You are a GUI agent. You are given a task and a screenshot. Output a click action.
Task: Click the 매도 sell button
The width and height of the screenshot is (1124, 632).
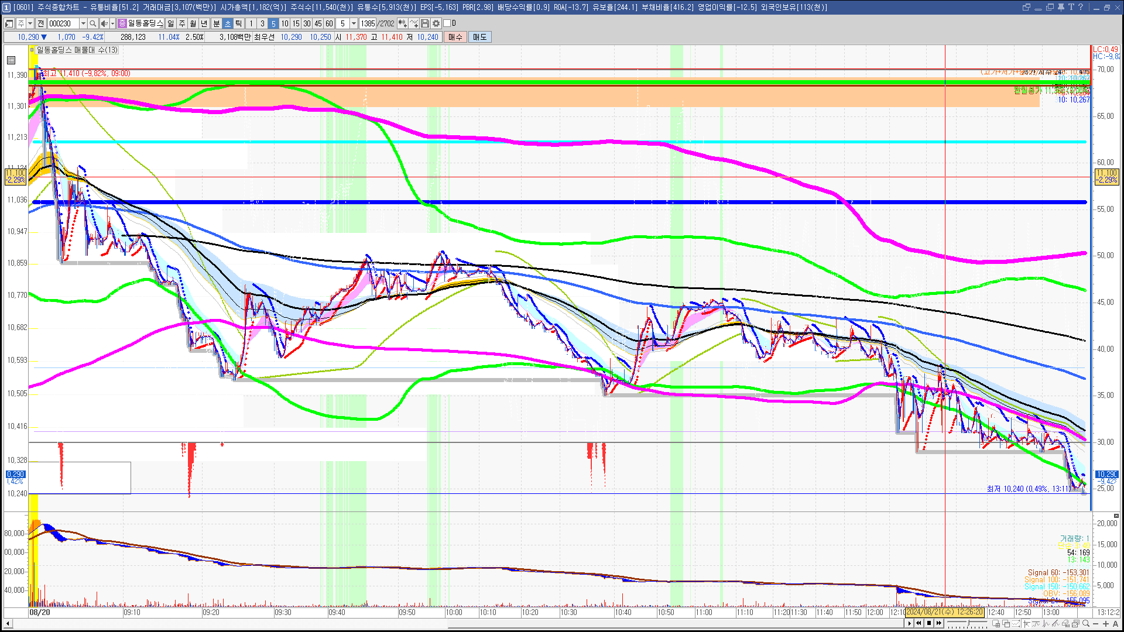pyautogui.click(x=479, y=37)
